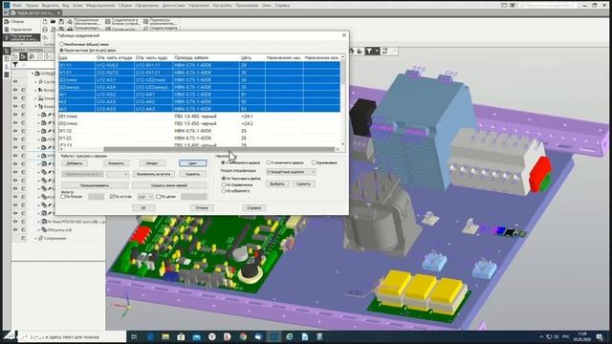
Task: Click the Task View icon on taskbar
Action: point(134,336)
